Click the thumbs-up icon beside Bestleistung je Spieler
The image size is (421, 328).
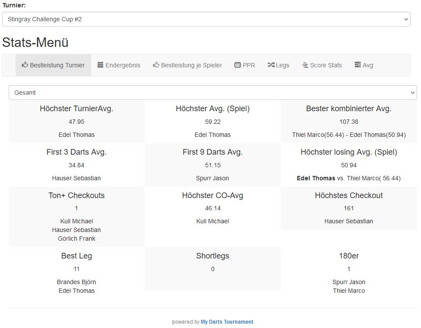[156, 65]
